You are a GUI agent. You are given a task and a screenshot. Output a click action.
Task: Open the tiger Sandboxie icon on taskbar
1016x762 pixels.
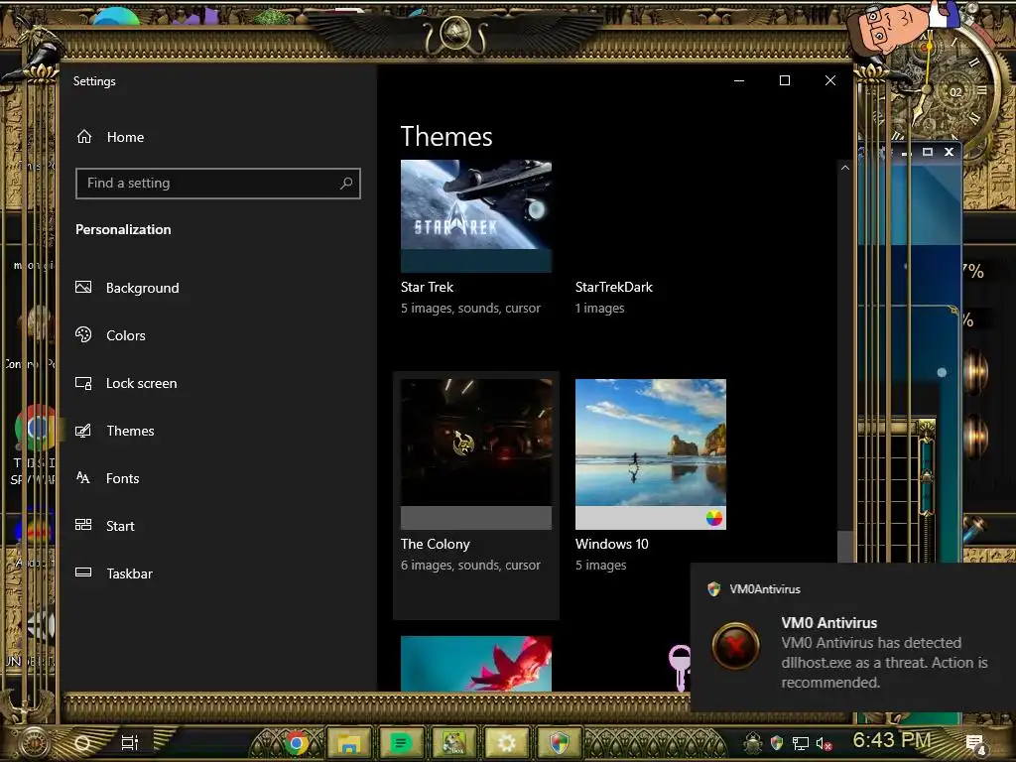[x=453, y=743]
